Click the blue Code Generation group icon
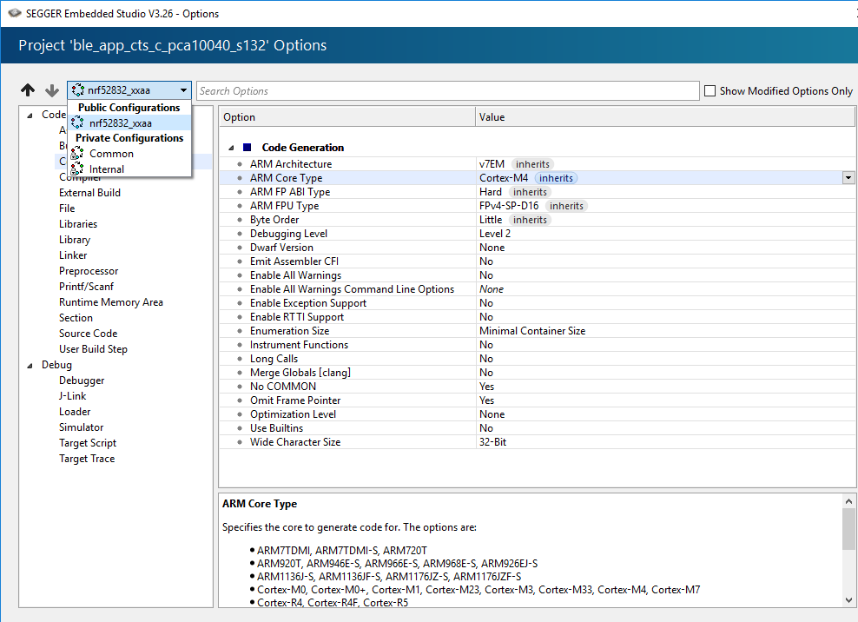 pos(247,148)
